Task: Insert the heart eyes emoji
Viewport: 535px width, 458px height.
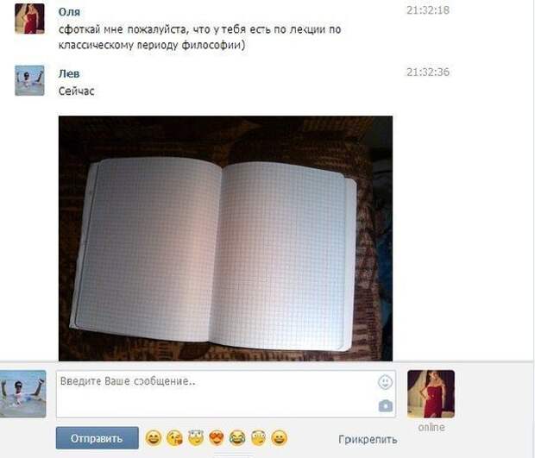Action: coord(217,438)
